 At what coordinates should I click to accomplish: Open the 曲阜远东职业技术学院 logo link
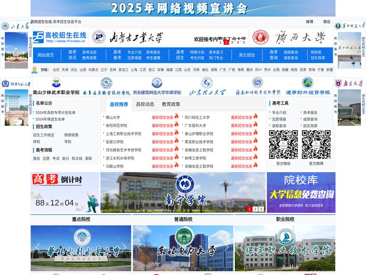106,87
